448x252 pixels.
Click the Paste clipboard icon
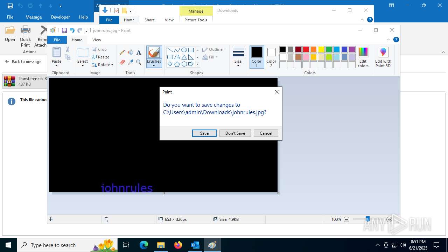[x=57, y=52]
